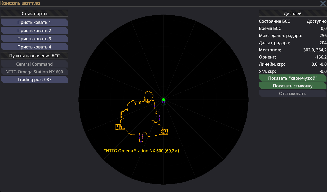Image resolution: width=327 pixels, height=192 pixels.
Task: Set destination to Trading post 087
Action: tap(34, 79)
